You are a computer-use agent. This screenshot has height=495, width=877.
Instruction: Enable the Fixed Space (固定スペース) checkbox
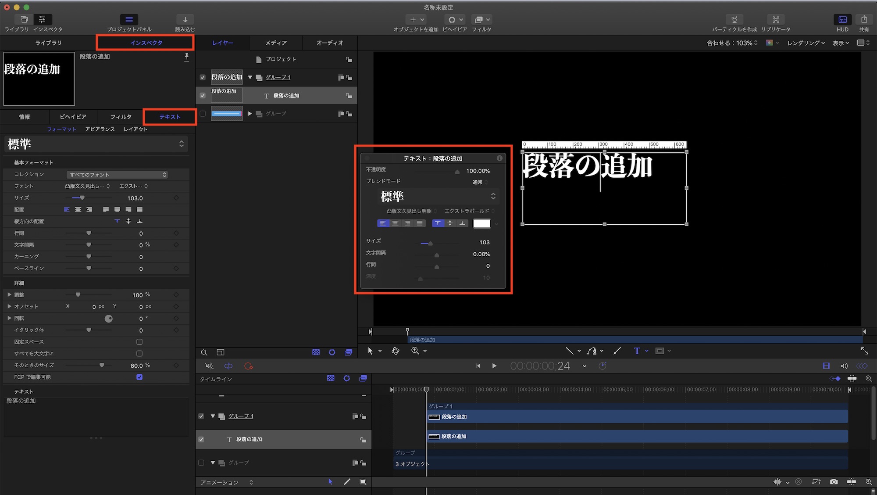click(139, 342)
